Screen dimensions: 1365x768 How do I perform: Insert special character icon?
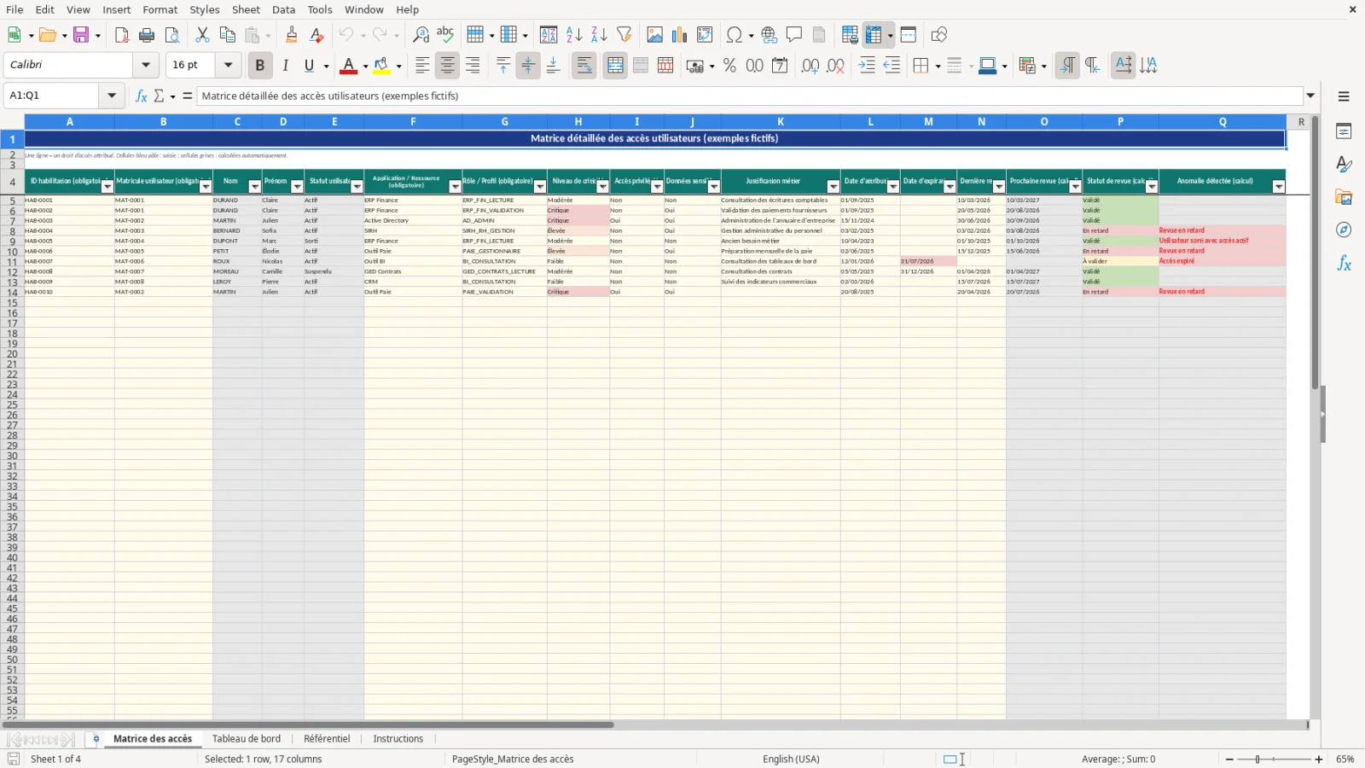pyautogui.click(x=734, y=35)
